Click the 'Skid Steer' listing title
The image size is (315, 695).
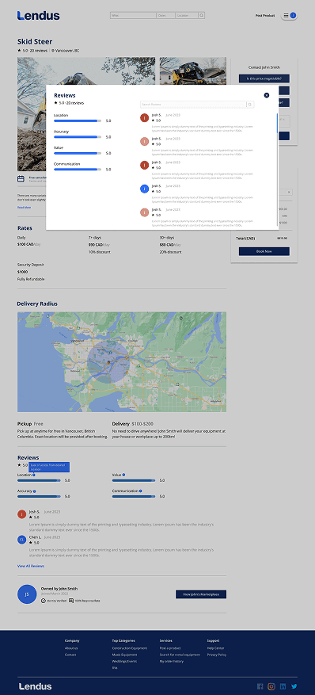tap(35, 42)
